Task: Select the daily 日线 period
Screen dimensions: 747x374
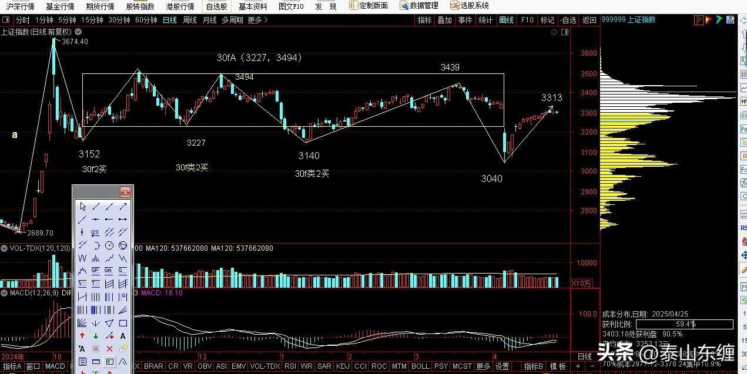Action: click(169, 20)
